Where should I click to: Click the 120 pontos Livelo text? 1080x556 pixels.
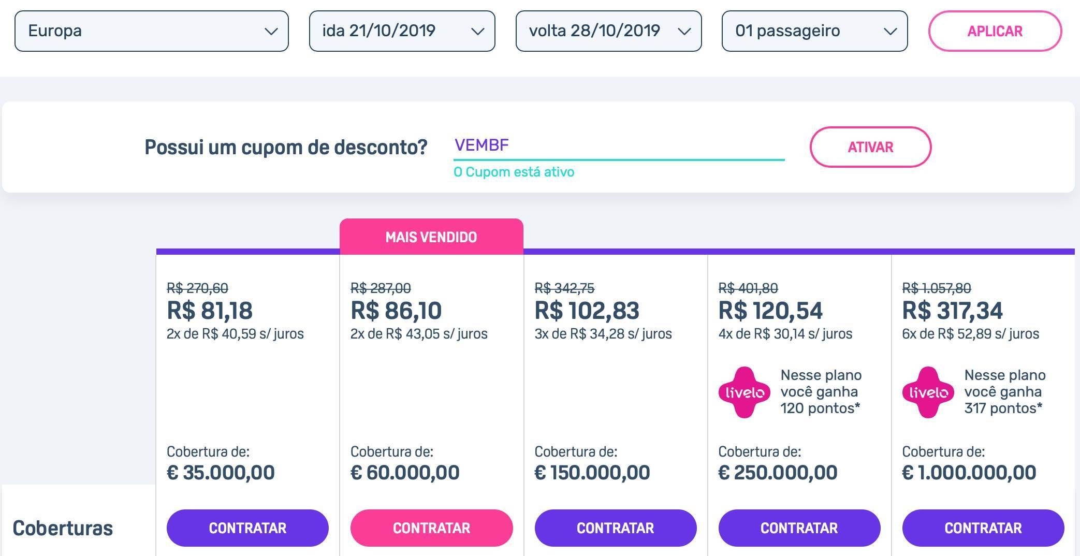[x=821, y=392]
